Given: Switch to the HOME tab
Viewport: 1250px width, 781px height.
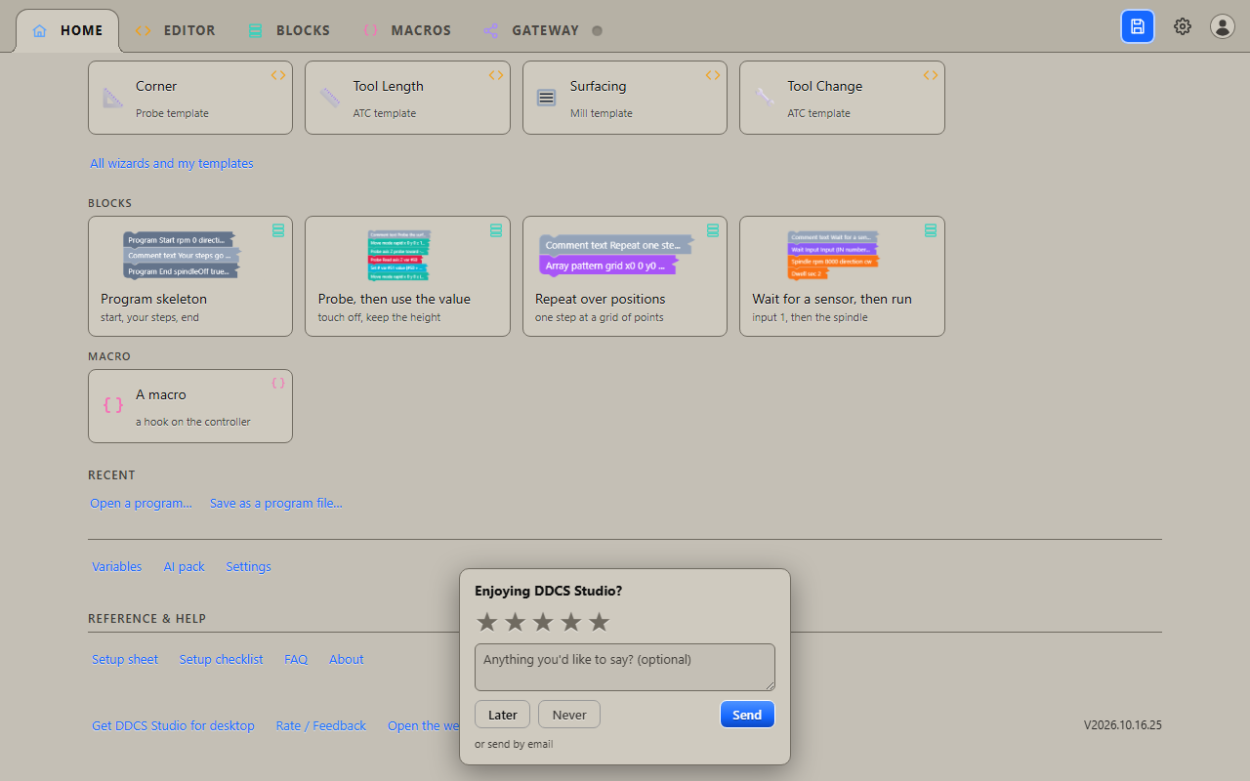Looking at the screenshot, I should [x=67, y=30].
